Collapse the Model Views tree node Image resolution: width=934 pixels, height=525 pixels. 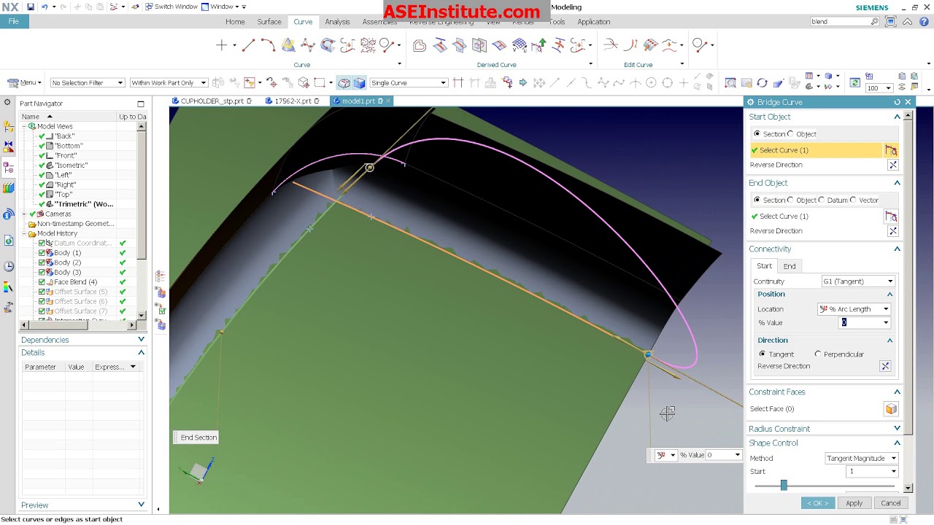click(24, 127)
